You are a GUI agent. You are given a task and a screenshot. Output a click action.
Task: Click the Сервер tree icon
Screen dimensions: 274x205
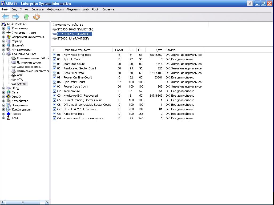coord(9,41)
